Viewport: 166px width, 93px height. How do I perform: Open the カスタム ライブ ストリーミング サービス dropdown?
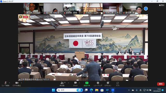click(42, 17)
